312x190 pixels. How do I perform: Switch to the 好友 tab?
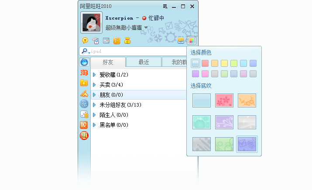tap(108, 62)
